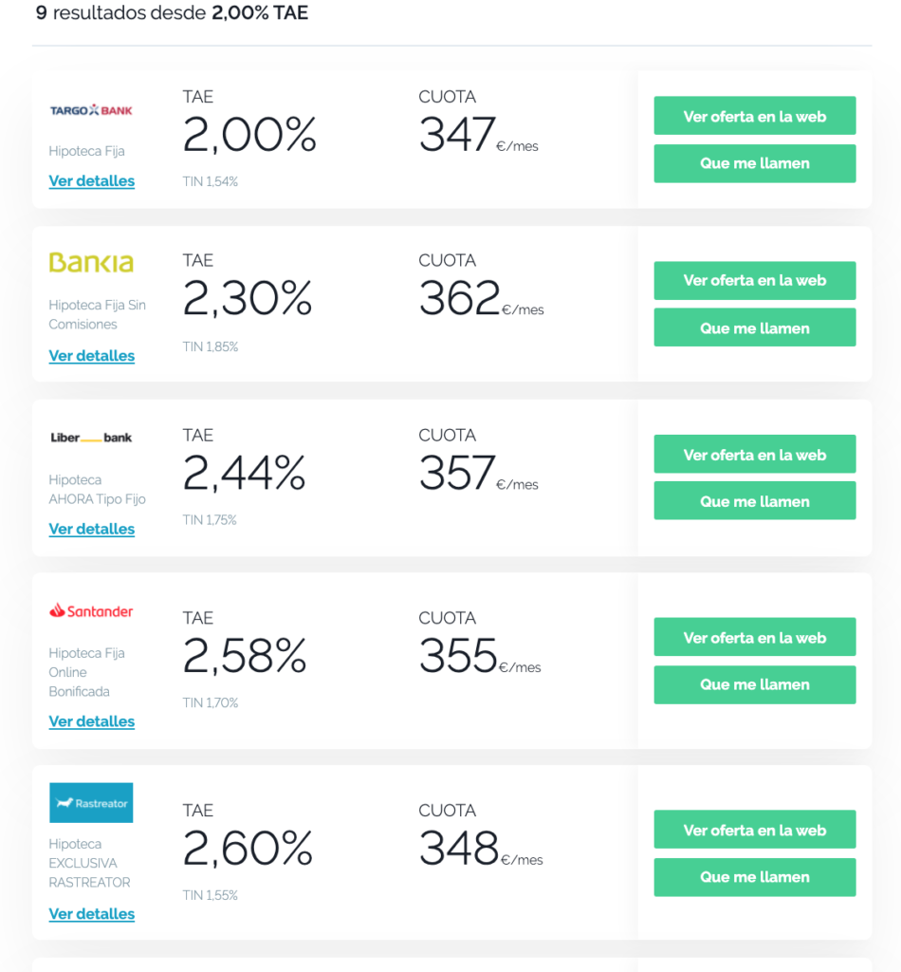Image resolution: width=901 pixels, height=972 pixels.
Task: Click Ver oferta en la web for Rastreator
Action: coord(755,830)
